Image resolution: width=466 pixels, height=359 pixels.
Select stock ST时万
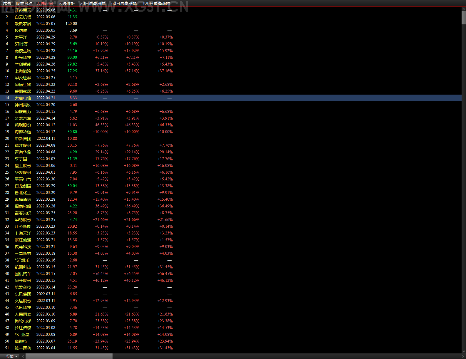21,44
